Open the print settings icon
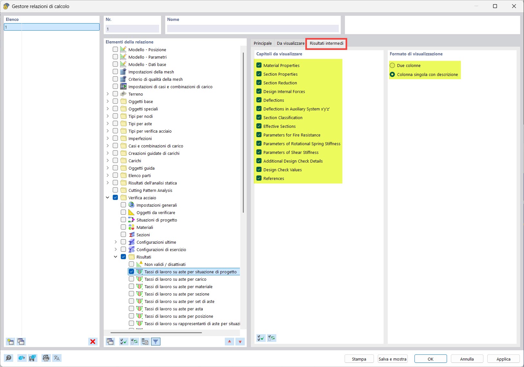This screenshot has height=367, width=524. (x=45, y=358)
